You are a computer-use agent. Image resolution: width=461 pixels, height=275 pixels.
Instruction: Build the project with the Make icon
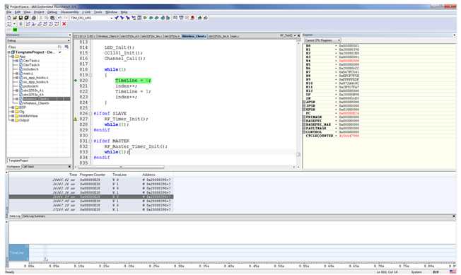(x=181, y=18)
